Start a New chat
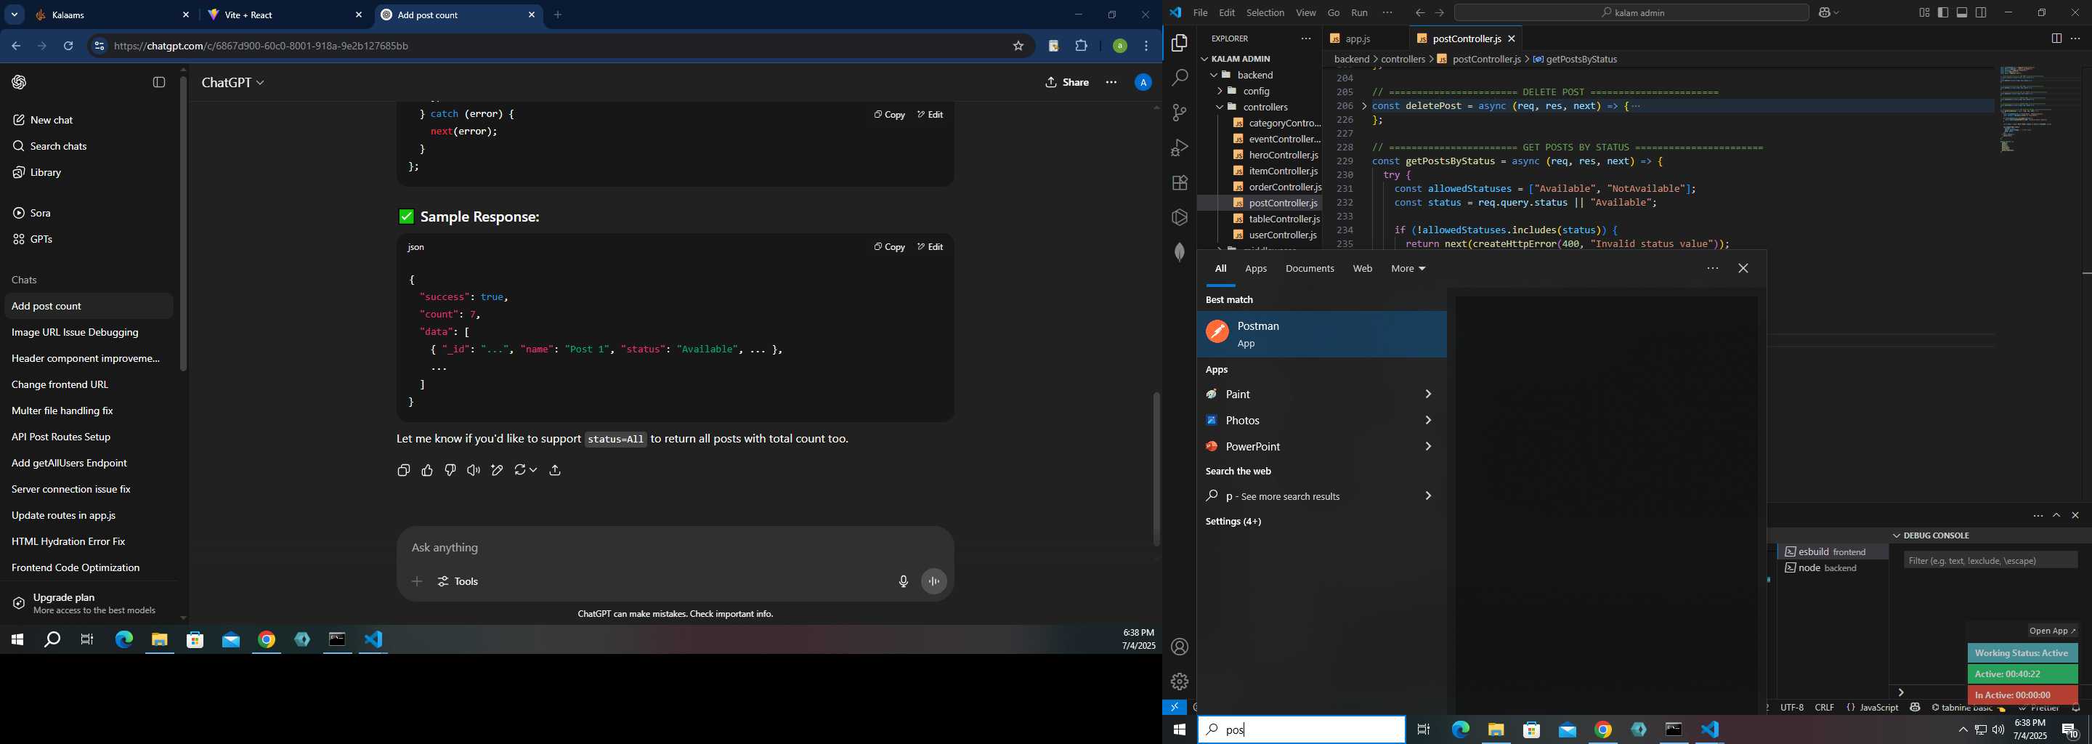Viewport: 2092px width, 744px height. (51, 120)
